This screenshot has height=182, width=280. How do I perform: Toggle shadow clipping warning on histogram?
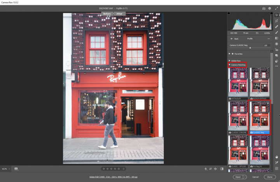pyautogui.click(x=229, y=13)
